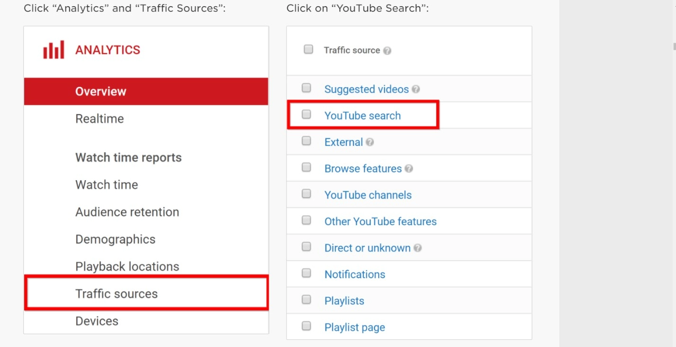
Task: Open the Devices report
Action: (97, 321)
